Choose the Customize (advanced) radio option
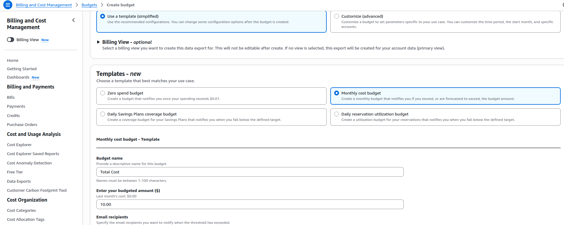Image resolution: width=564 pixels, height=225 pixels. [337, 16]
